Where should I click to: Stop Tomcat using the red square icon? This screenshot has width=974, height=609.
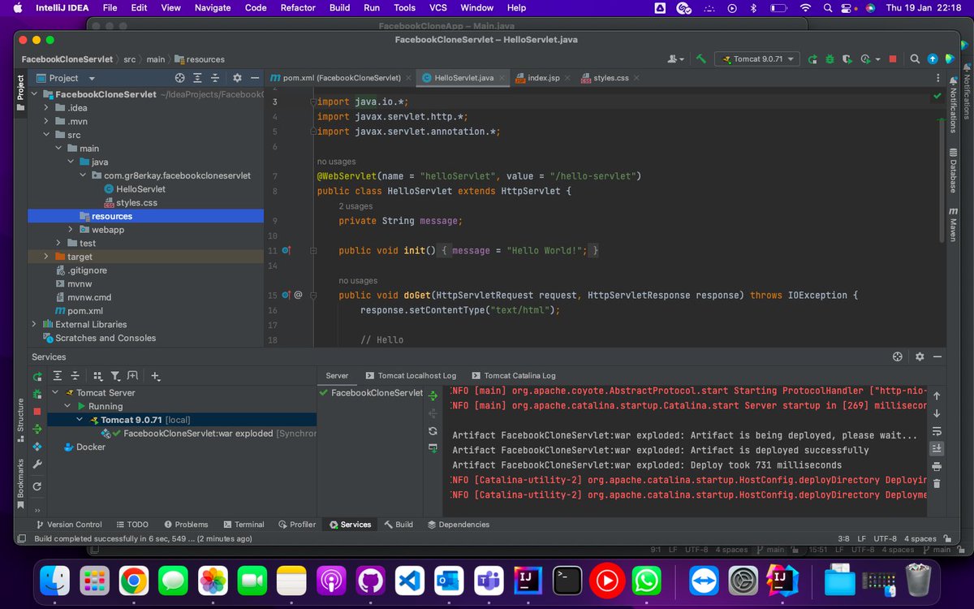tap(892, 59)
